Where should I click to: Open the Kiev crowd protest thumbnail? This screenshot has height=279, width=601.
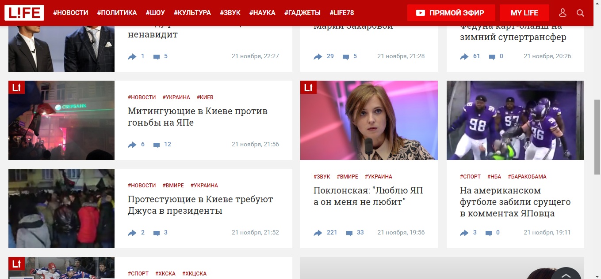click(61, 208)
